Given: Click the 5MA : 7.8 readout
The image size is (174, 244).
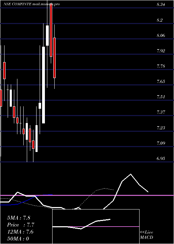Looking at the screenshot, I should pyautogui.click(x=19, y=218).
